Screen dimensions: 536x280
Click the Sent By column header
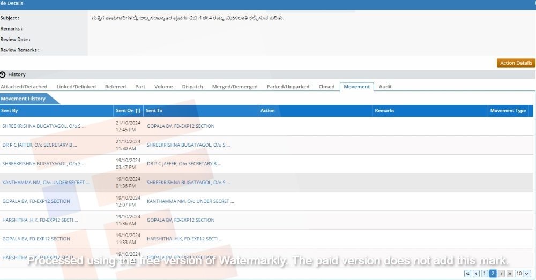coord(10,111)
